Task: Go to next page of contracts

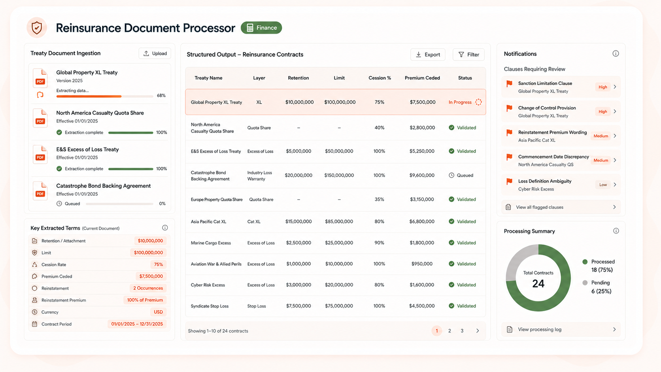Action: [x=478, y=331]
